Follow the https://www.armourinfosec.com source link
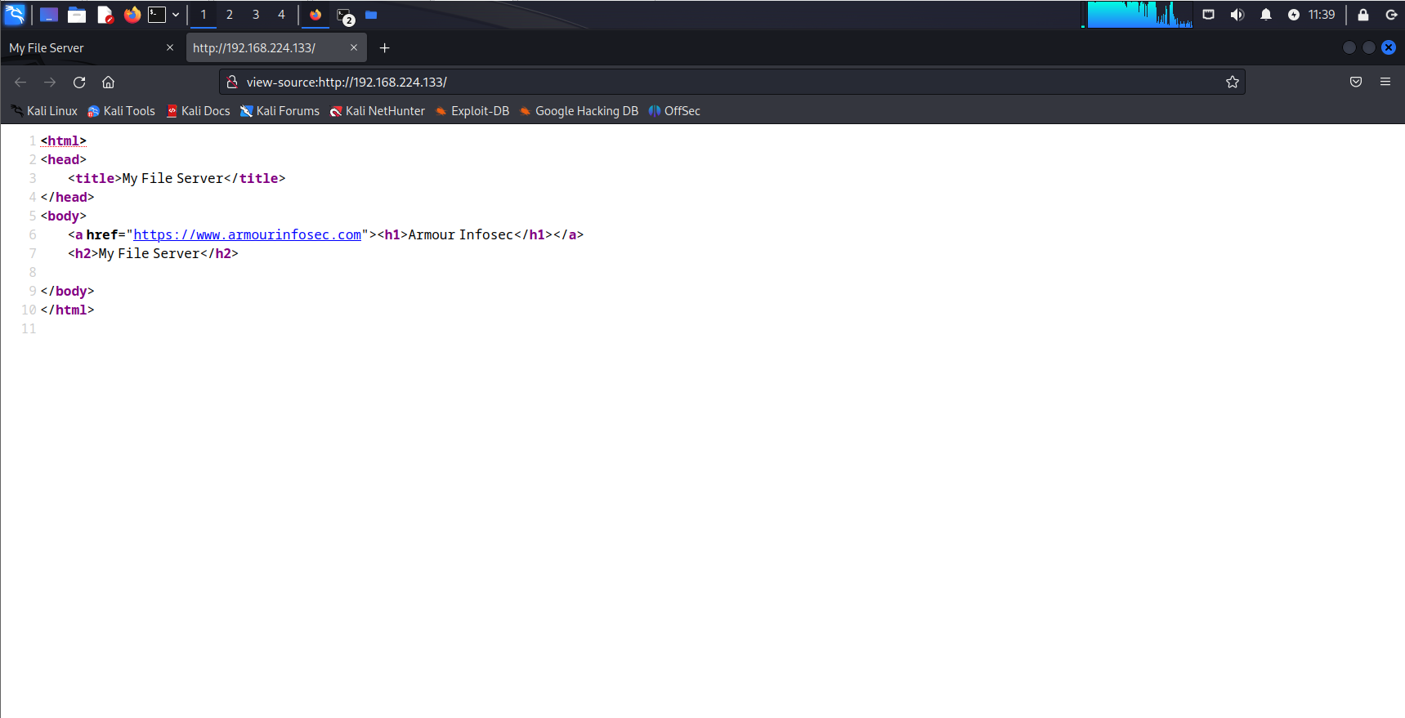Screen dimensions: 1405x718 point(248,234)
